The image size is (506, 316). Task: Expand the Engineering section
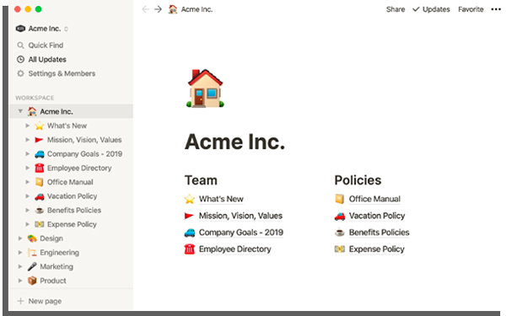click(20, 253)
